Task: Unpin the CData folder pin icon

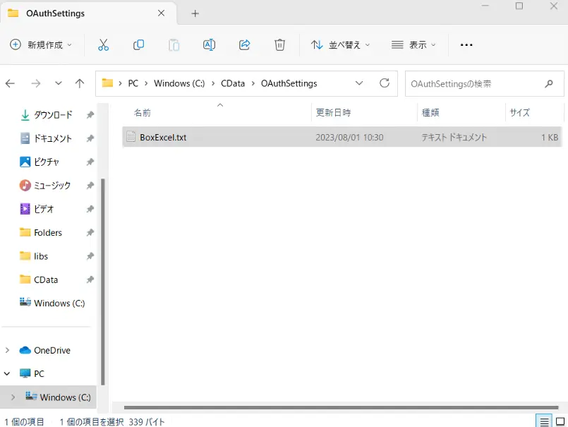Action: [x=90, y=279]
